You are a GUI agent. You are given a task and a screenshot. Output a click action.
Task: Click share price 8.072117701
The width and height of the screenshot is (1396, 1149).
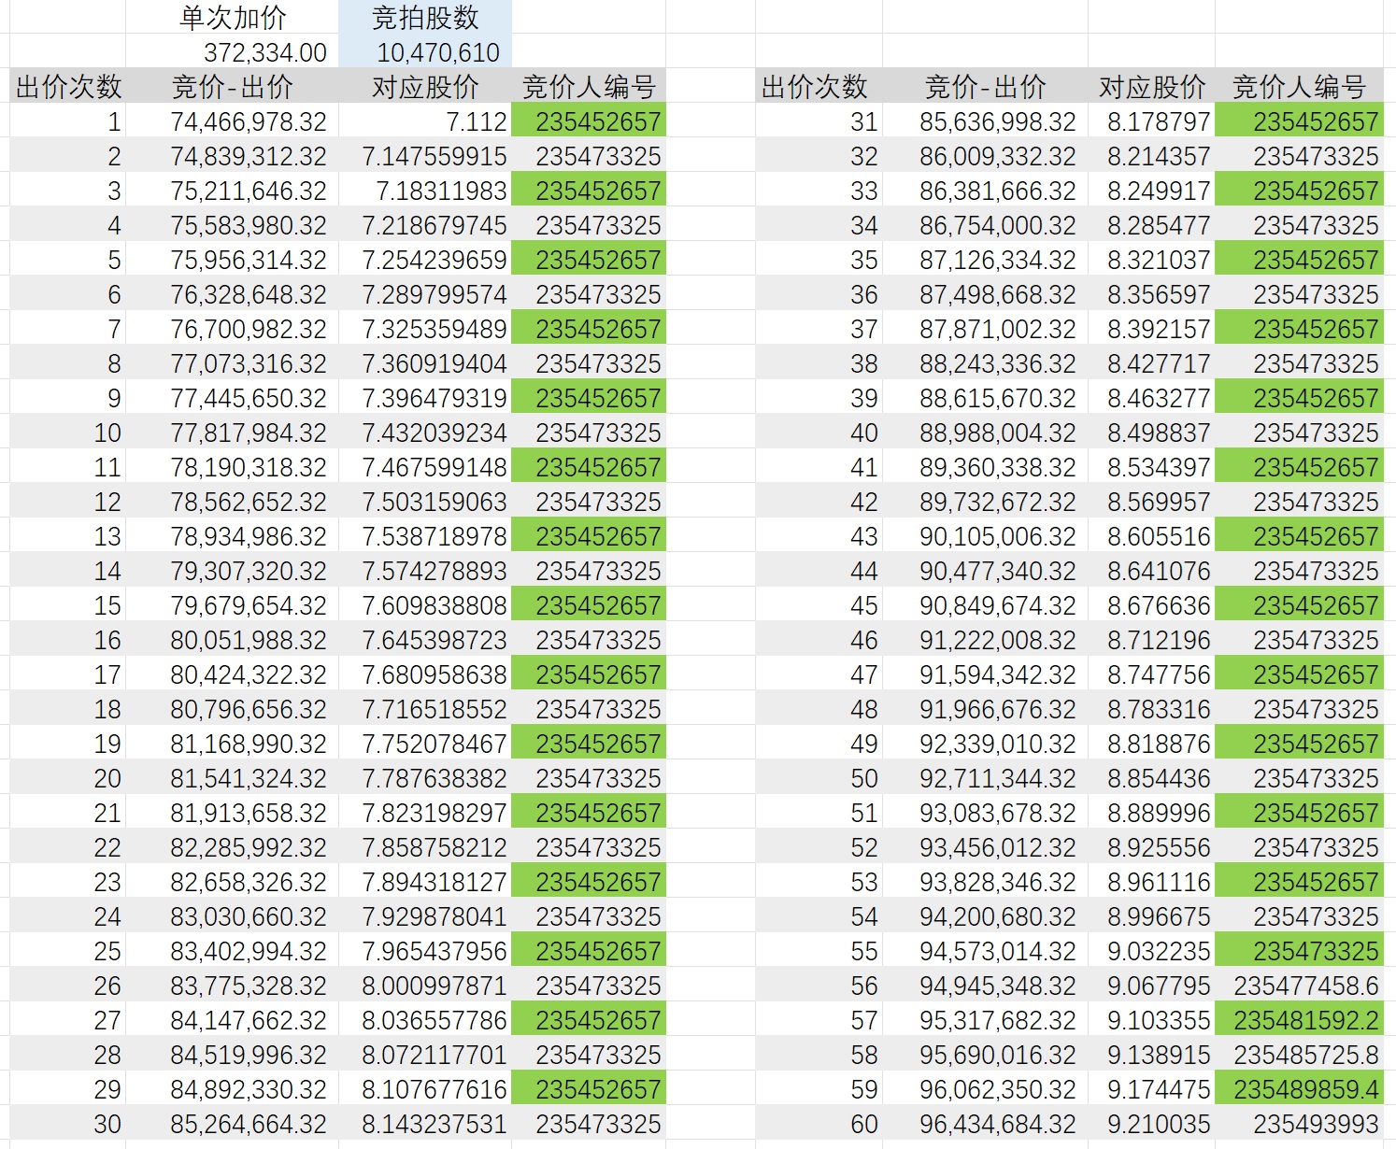(425, 1055)
